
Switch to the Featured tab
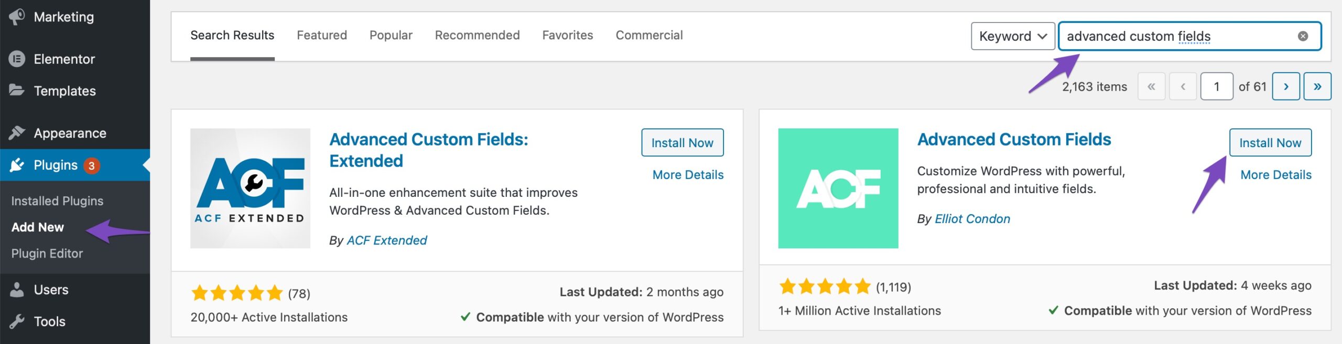tap(322, 35)
